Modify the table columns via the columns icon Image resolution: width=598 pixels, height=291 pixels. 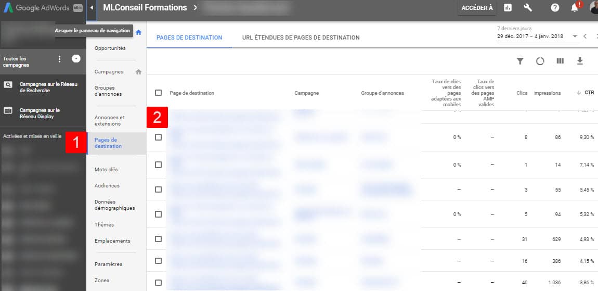click(560, 61)
